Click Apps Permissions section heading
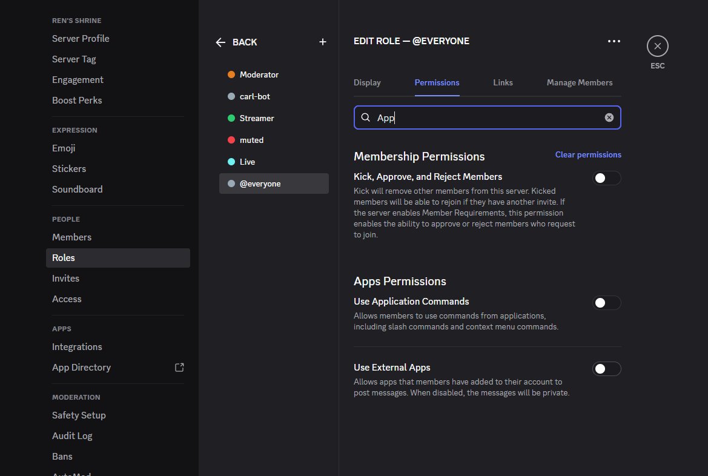The height and width of the screenshot is (476, 708). tap(400, 282)
